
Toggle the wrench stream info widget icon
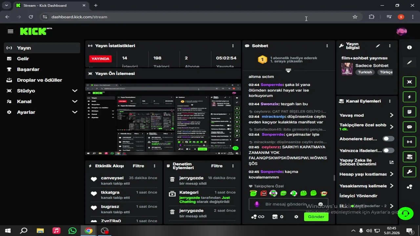[x=409, y=172]
